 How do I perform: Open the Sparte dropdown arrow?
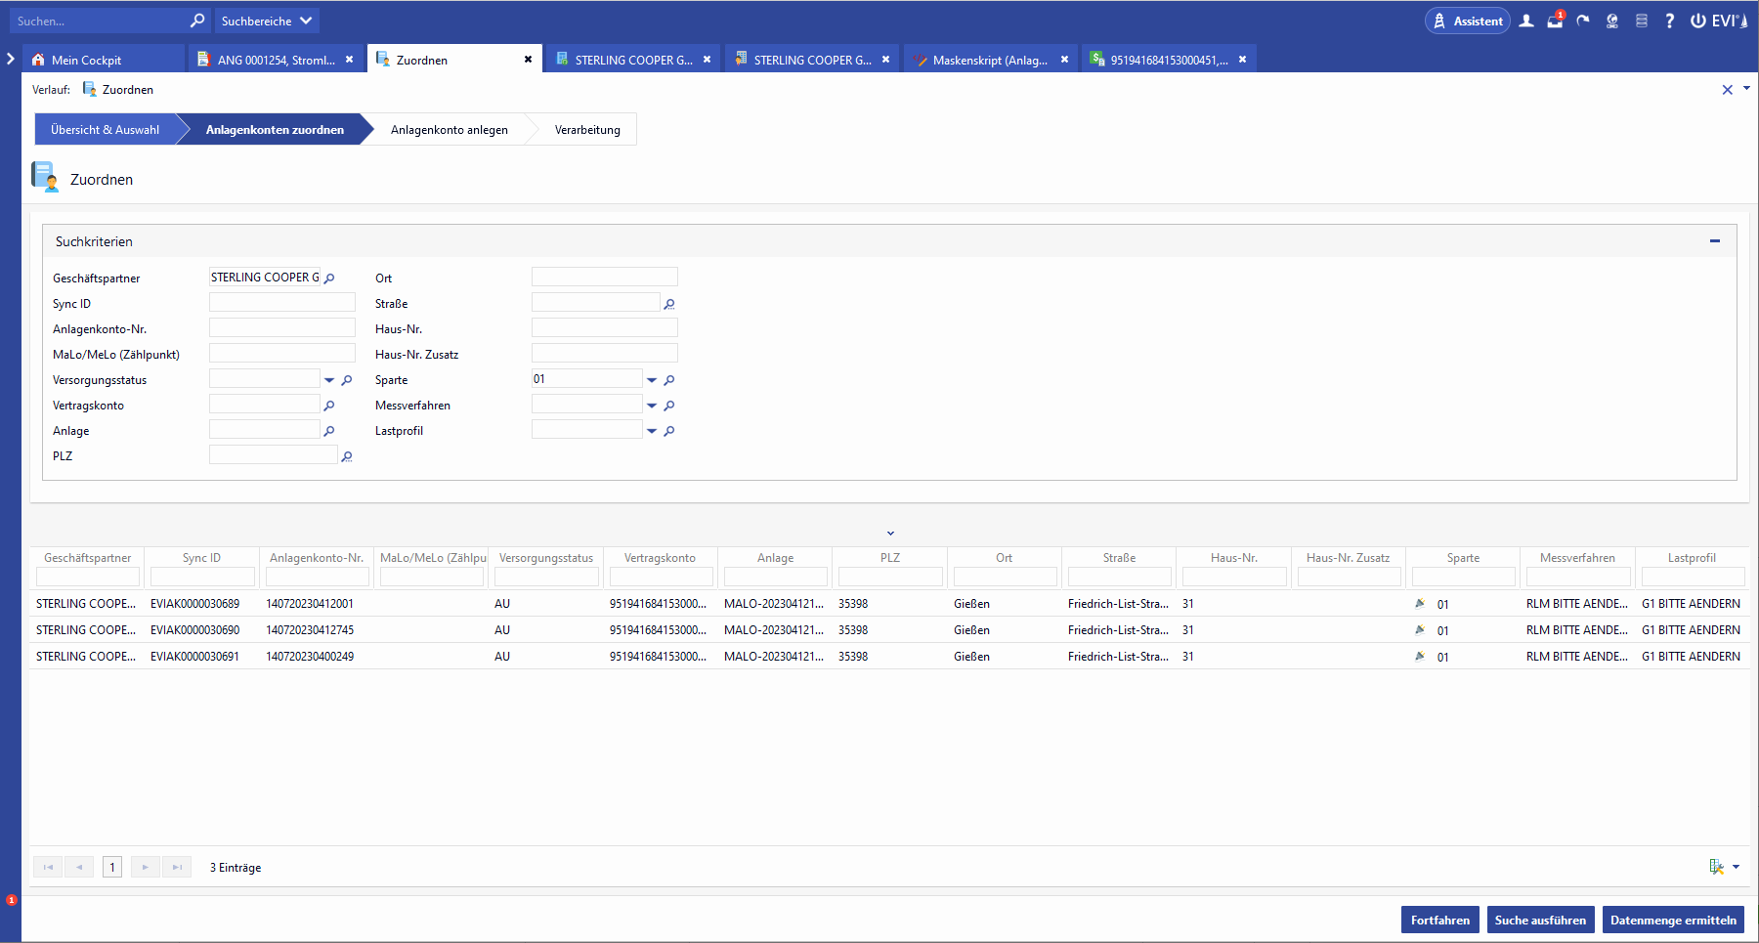652,380
